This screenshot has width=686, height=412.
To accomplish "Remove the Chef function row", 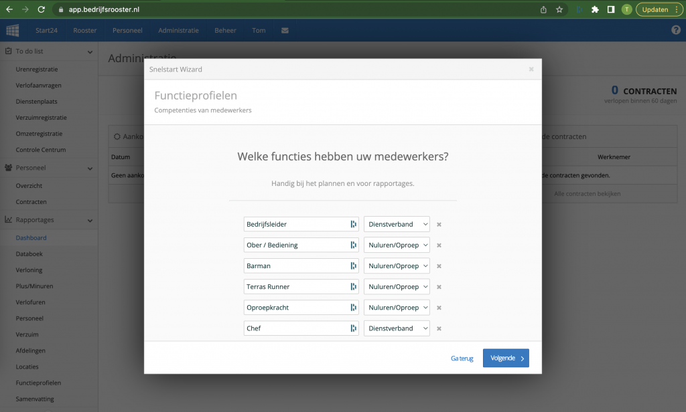I will pos(439,328).
